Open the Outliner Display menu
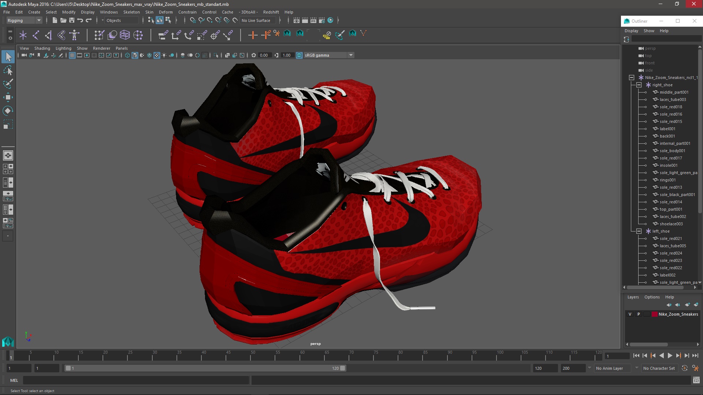 coord(631,31)
